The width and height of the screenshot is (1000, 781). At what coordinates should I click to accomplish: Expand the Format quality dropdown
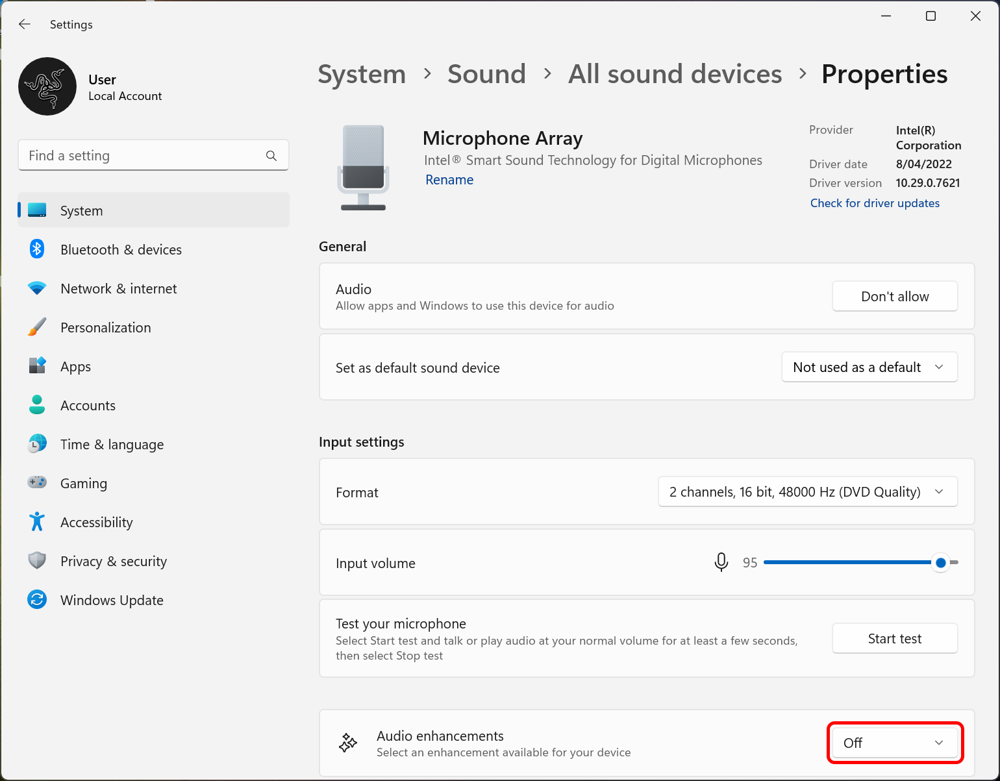(807, 492)
